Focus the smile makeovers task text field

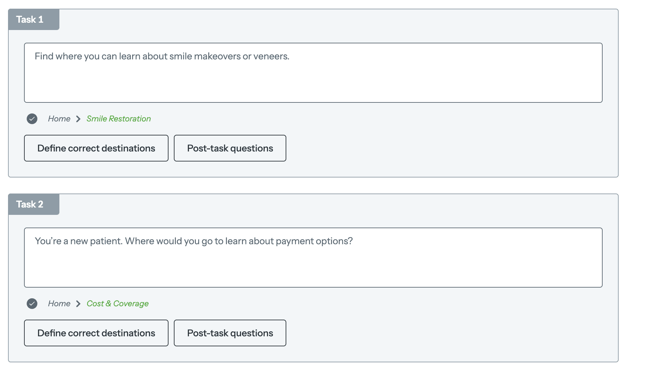click(313, 80)
